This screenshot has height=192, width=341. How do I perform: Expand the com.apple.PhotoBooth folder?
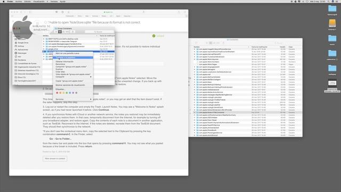pos(194,130)
